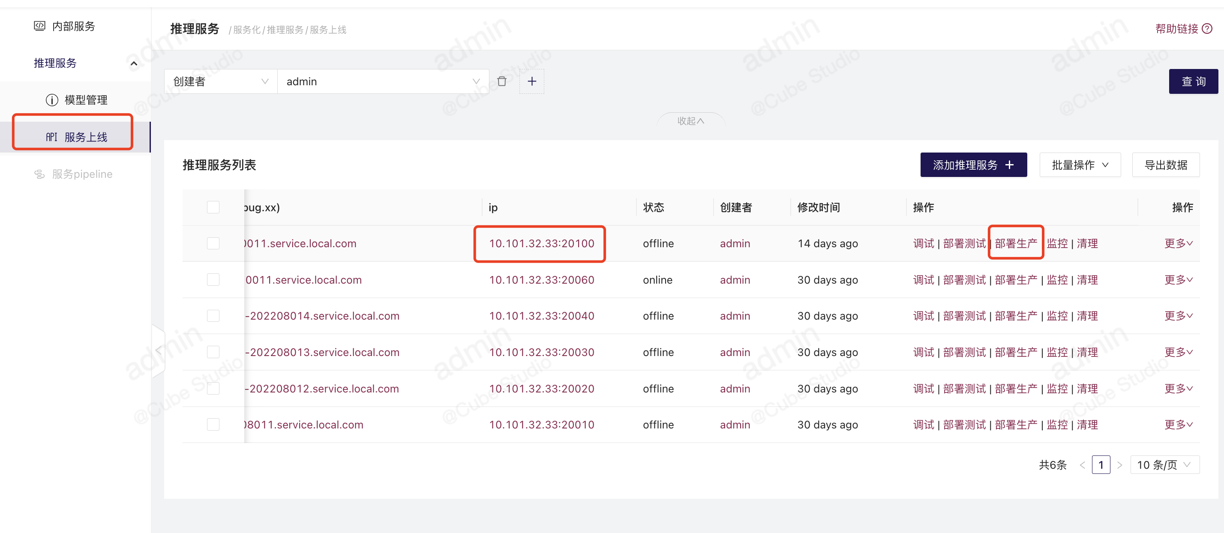Viewport: 1224px width, 533px height.
Task: Click the plus icon to add a filter
Action: (531, 81)
